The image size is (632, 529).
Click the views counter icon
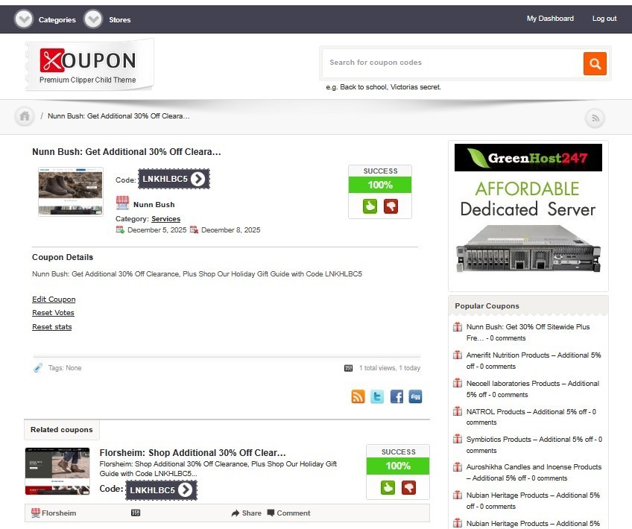[348, 368]
